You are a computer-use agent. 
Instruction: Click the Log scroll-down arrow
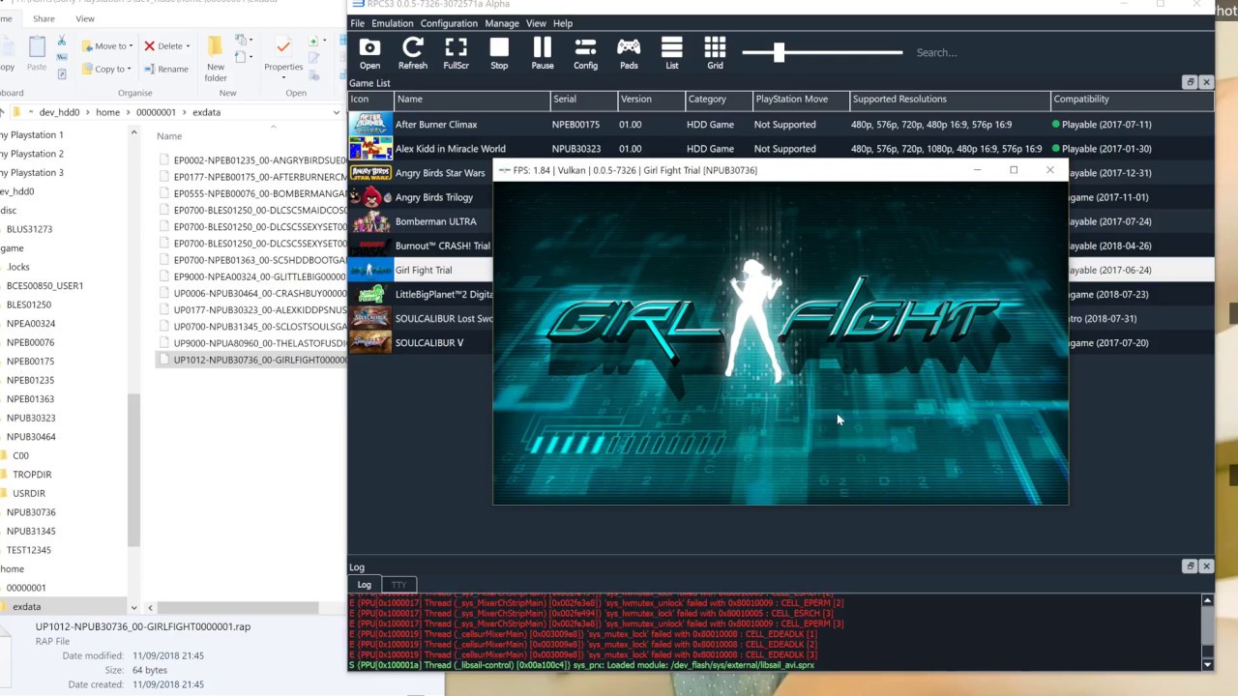point(1207,665)
